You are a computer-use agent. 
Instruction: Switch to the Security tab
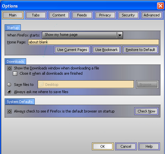128,15
